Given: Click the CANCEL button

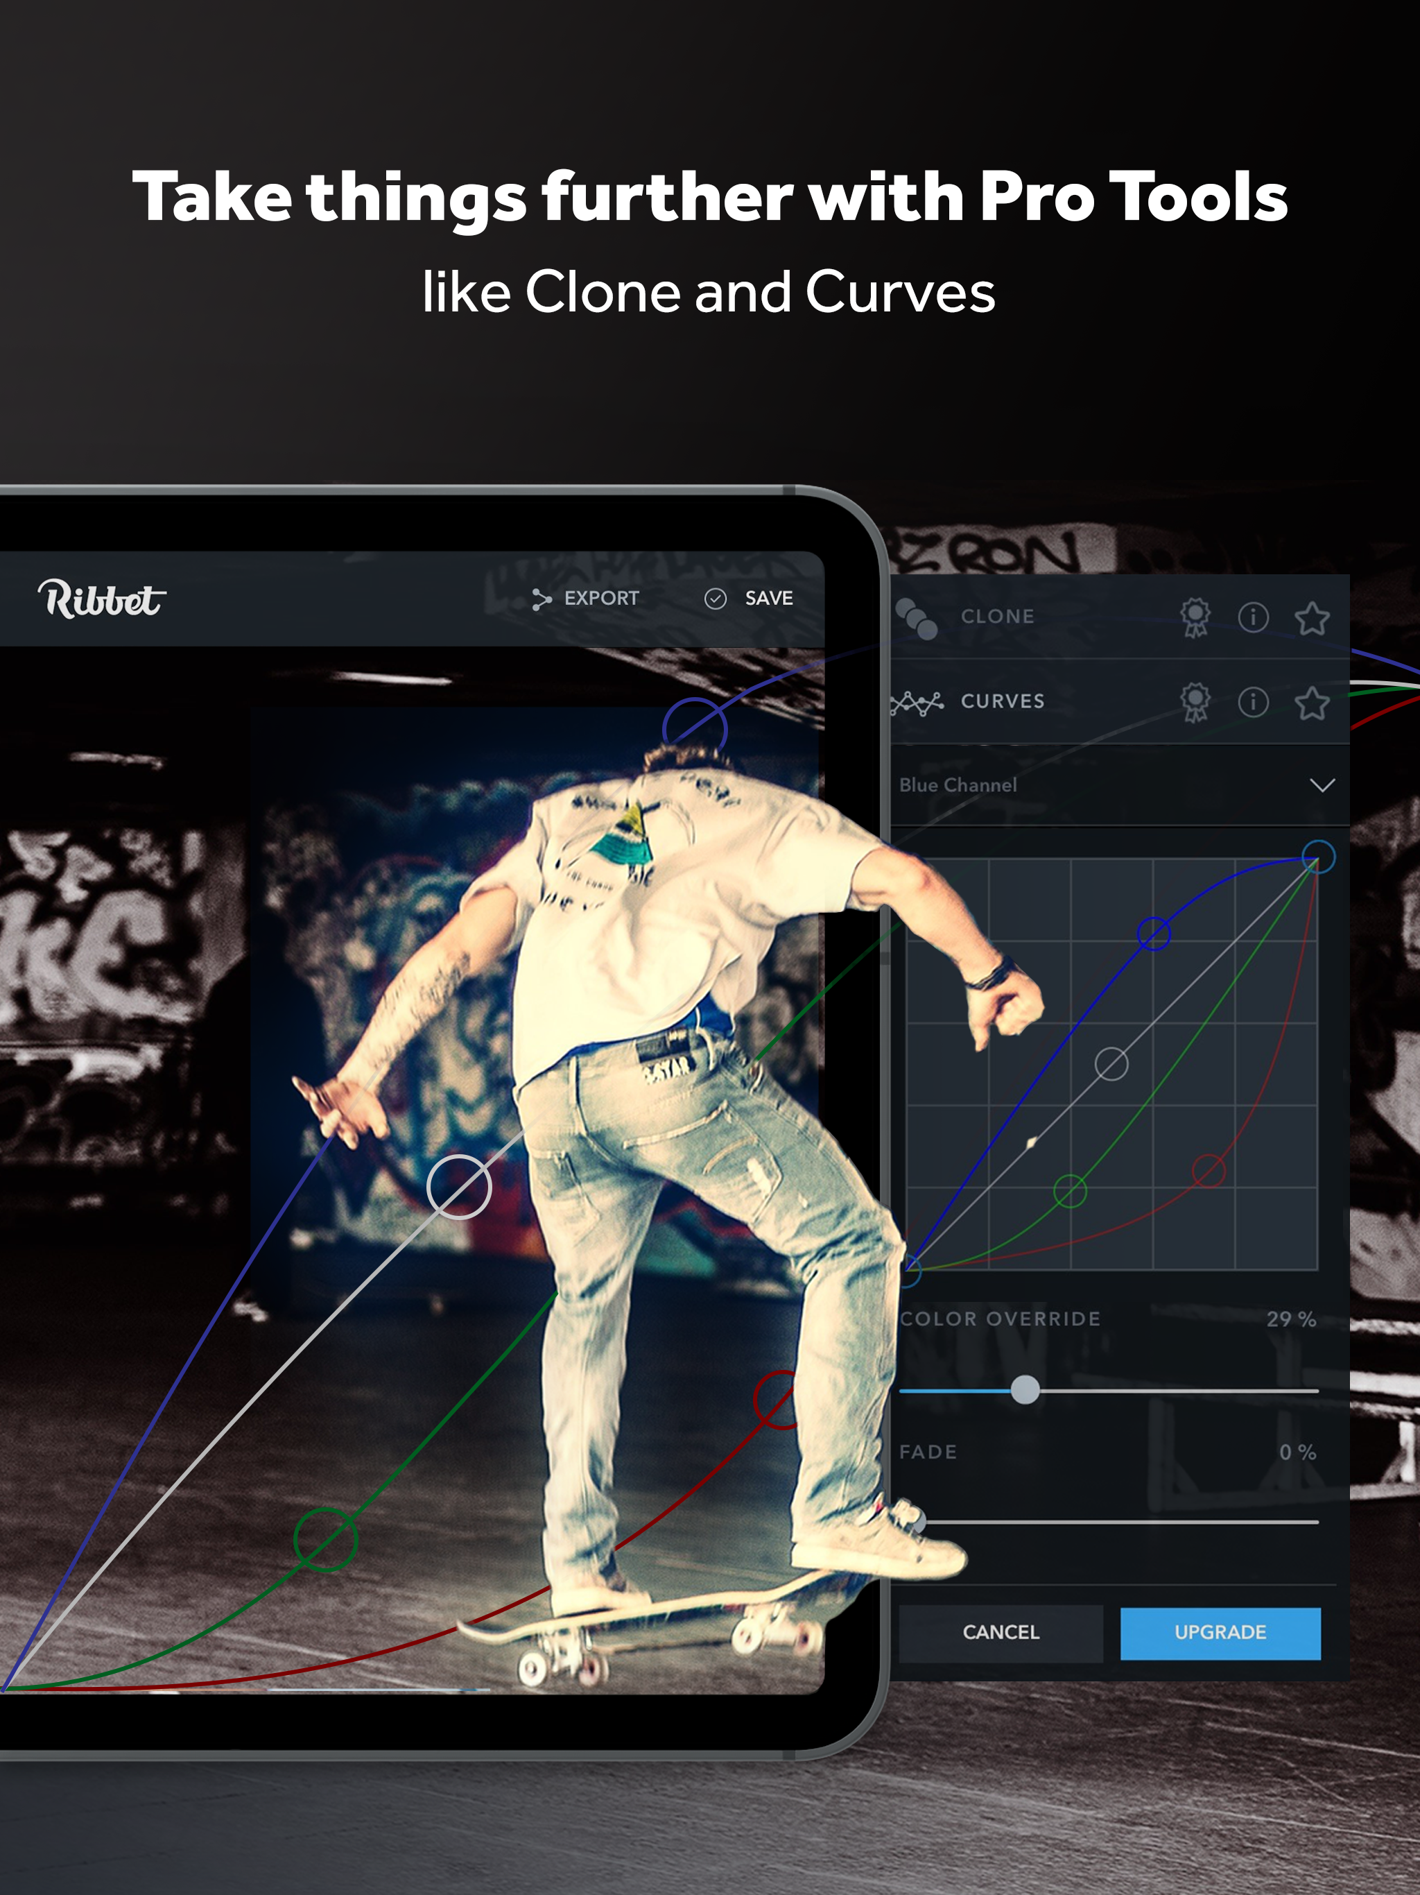Looking at the screenshot, I should [x=1001, y=1633].
